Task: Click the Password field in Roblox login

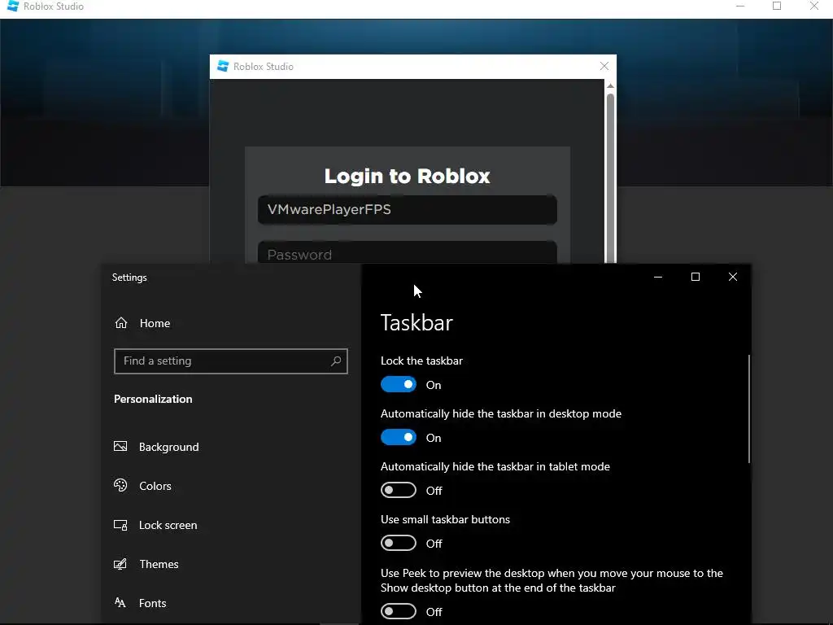Action: [x=407, y=252]
